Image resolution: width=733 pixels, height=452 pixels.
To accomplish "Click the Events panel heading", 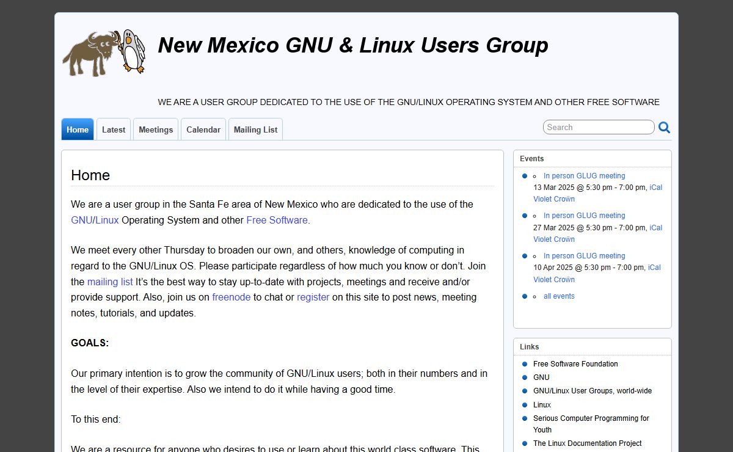I will 532,159.
